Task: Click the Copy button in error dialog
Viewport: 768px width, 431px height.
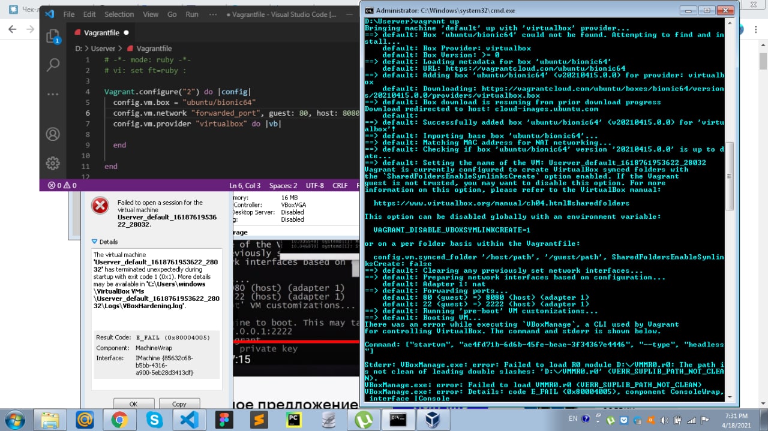Action: click(x=179, y=403)
